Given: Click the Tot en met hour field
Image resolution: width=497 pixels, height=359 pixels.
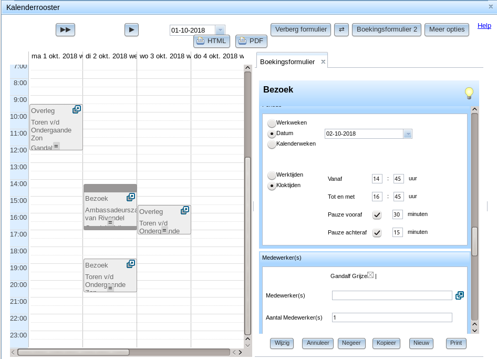Looking at the screenshot, I should tap(377, 197).
